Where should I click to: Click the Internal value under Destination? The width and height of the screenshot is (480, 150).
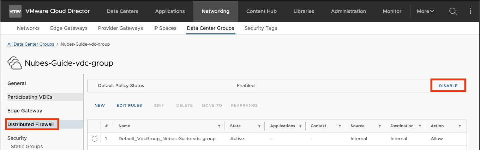pyautogui.click(x=399, y=139)
